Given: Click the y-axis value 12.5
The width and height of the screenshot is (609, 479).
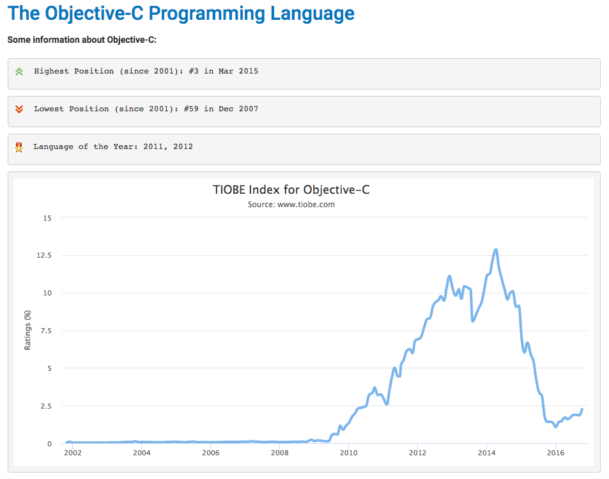Looking at the screenshot, I should coord(44,255).
